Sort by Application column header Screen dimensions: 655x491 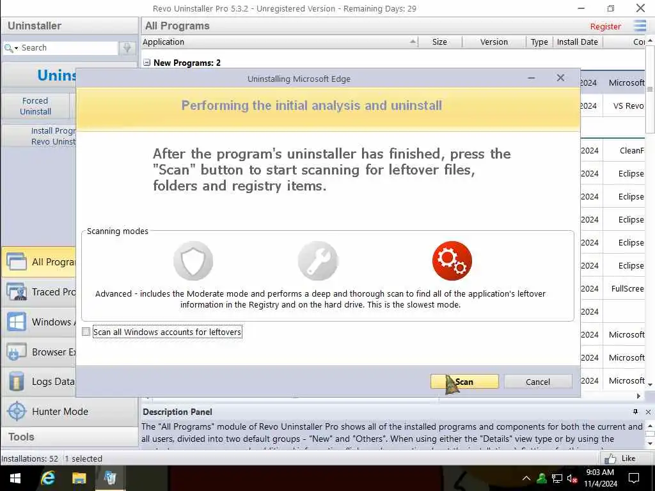pyautogui.click(x=280, y=42)
